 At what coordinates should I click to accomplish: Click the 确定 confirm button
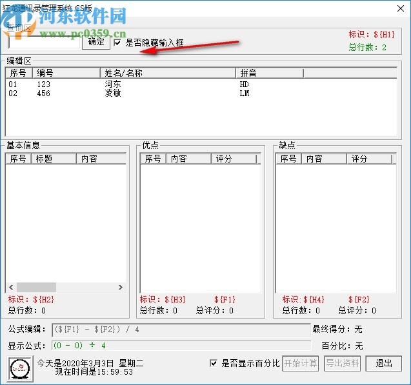tap(96, 42)
